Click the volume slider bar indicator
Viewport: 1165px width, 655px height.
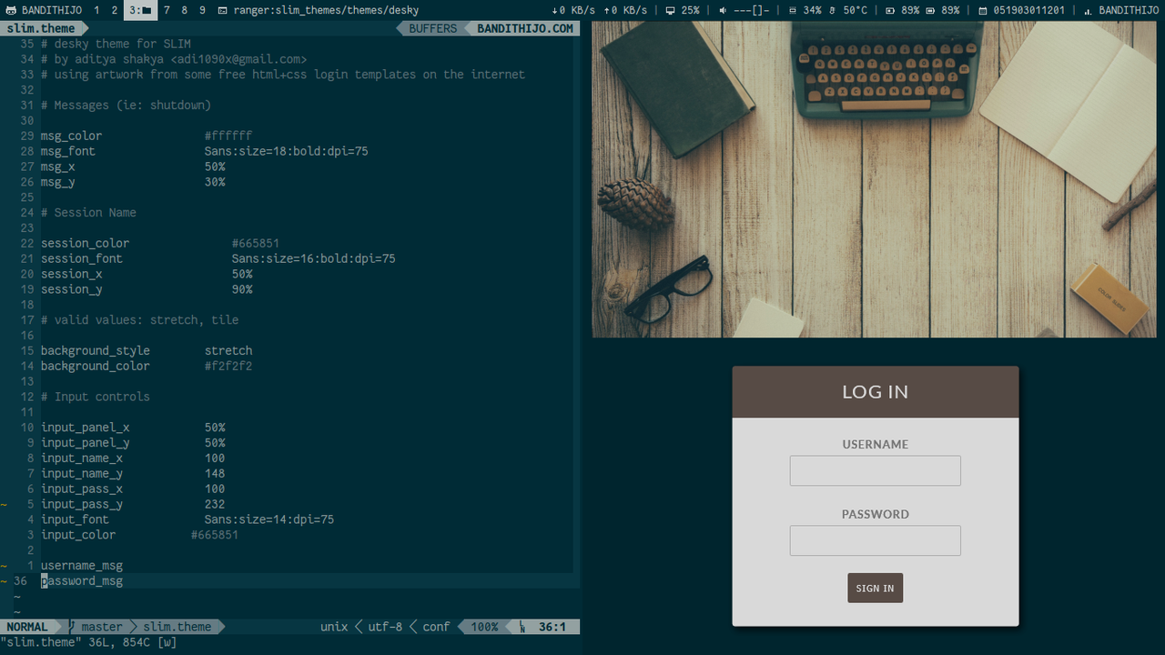[752, 10]
